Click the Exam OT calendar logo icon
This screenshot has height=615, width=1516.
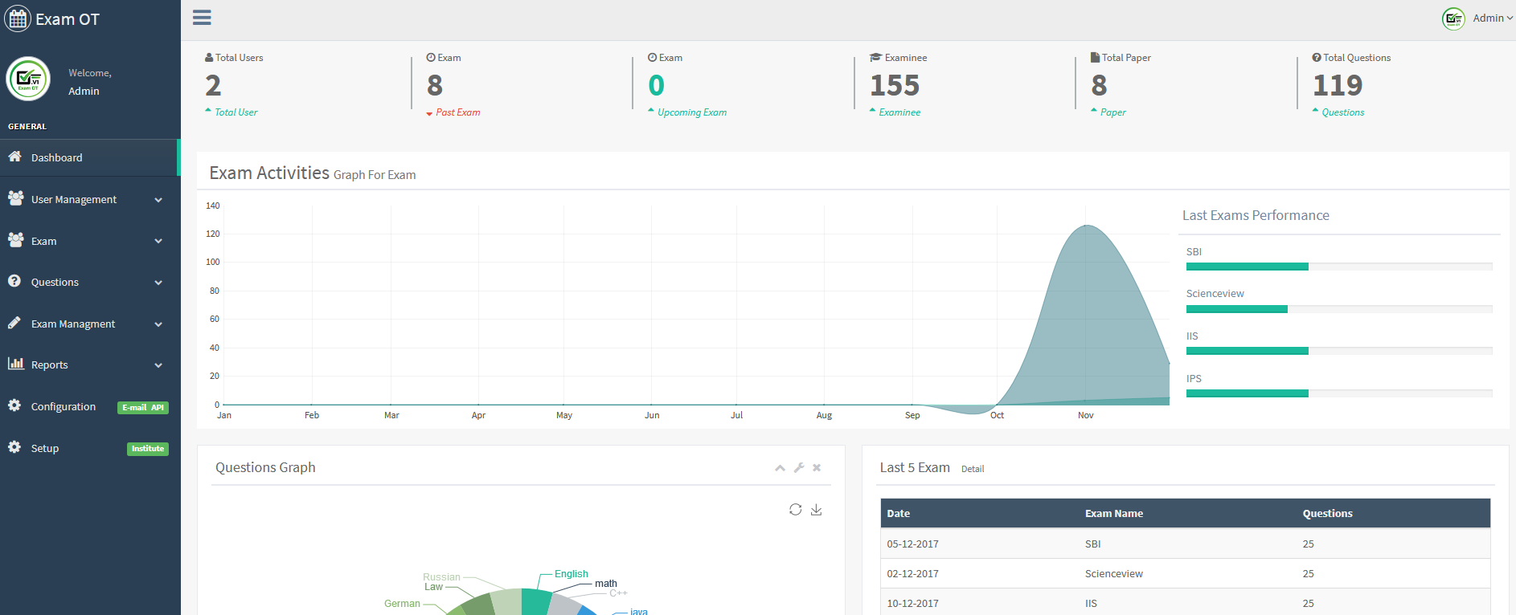tap(18, 18)
